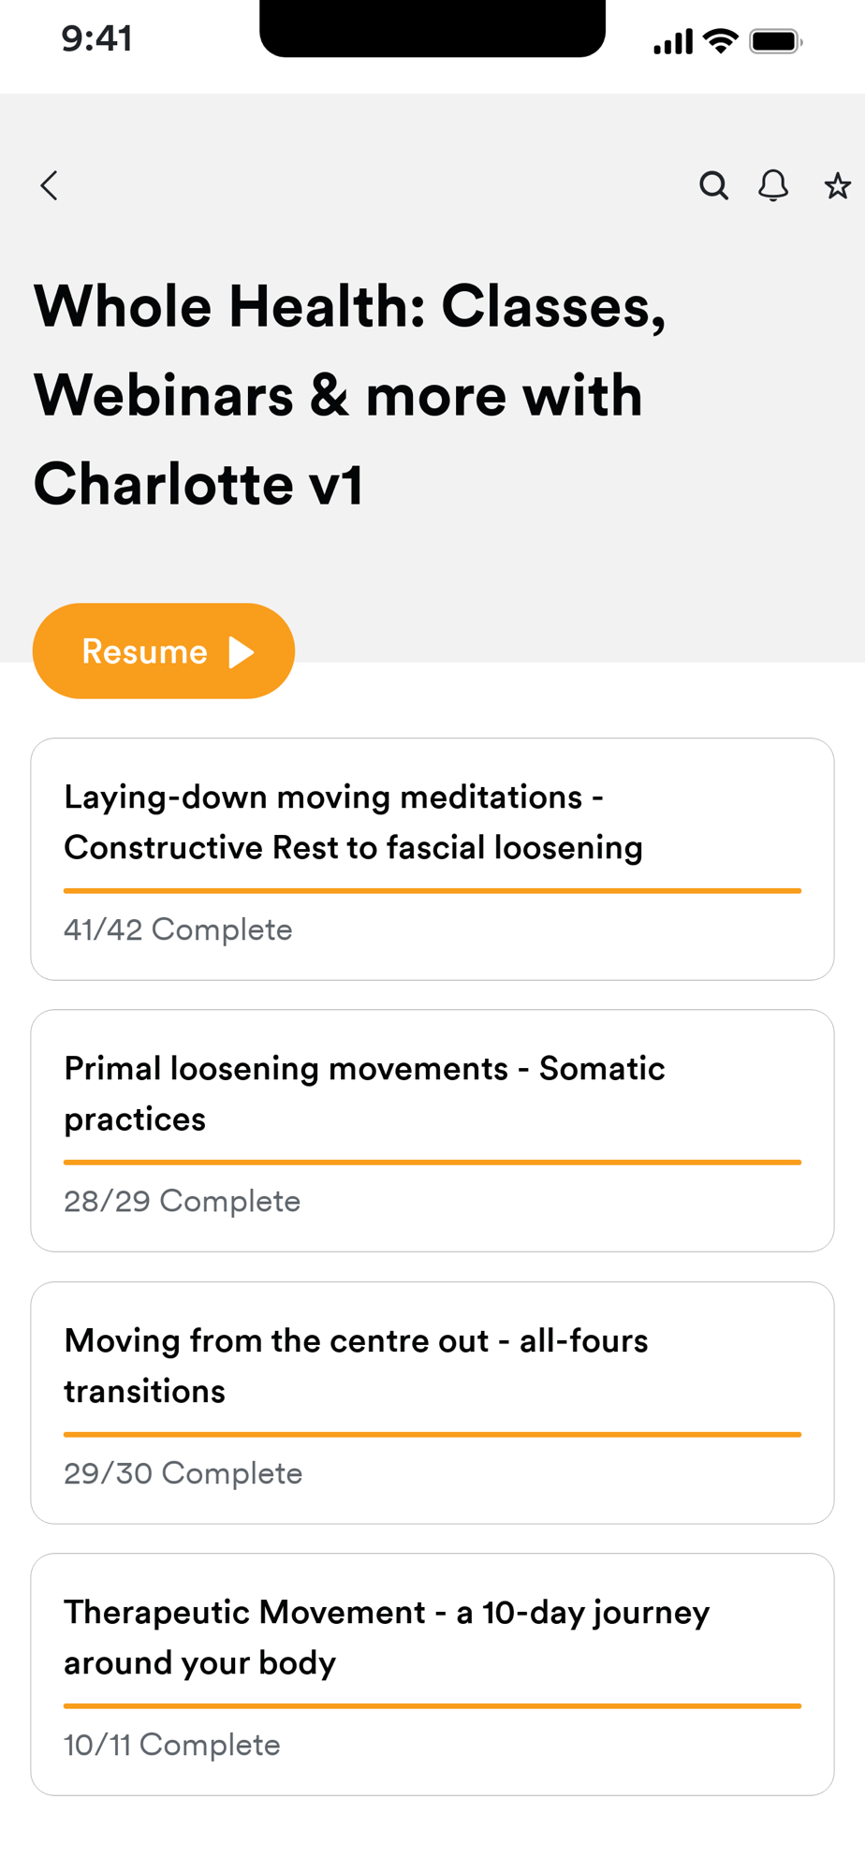The width and height of the screenshot is (865, 1872).
Task: Favorite this course with star icon
Action: point(837,186)
